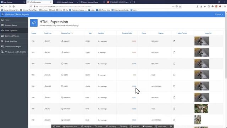
Task: Sort by the Image Url column header
Action: [208, 33]
